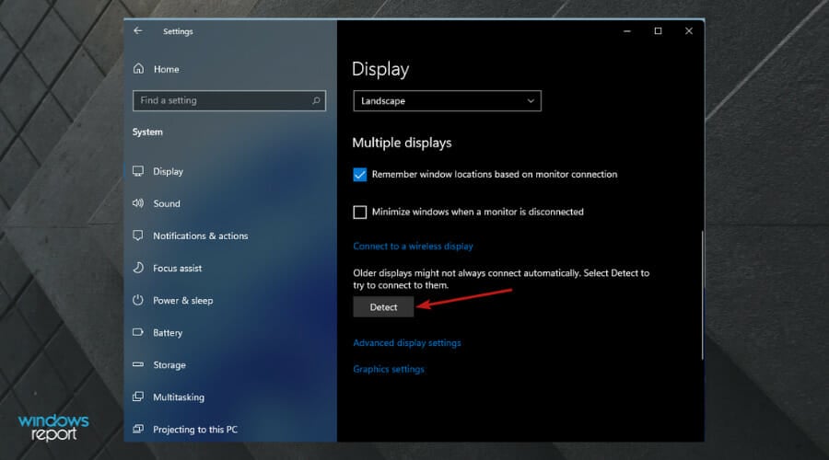The height and width of the screenshot is (460, 829).
Task: Go to Focus assist settings
Action: click(x=177, y=268)
